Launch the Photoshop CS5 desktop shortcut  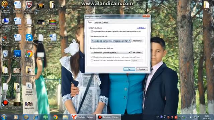click(17, 56)
